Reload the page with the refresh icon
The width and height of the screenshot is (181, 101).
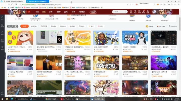[x=9, y=4]
